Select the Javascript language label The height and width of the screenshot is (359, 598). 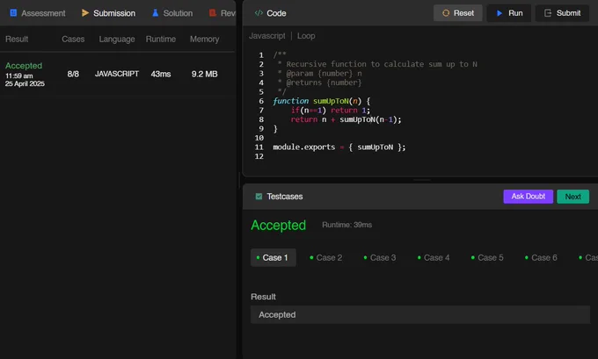coord(267,36)
